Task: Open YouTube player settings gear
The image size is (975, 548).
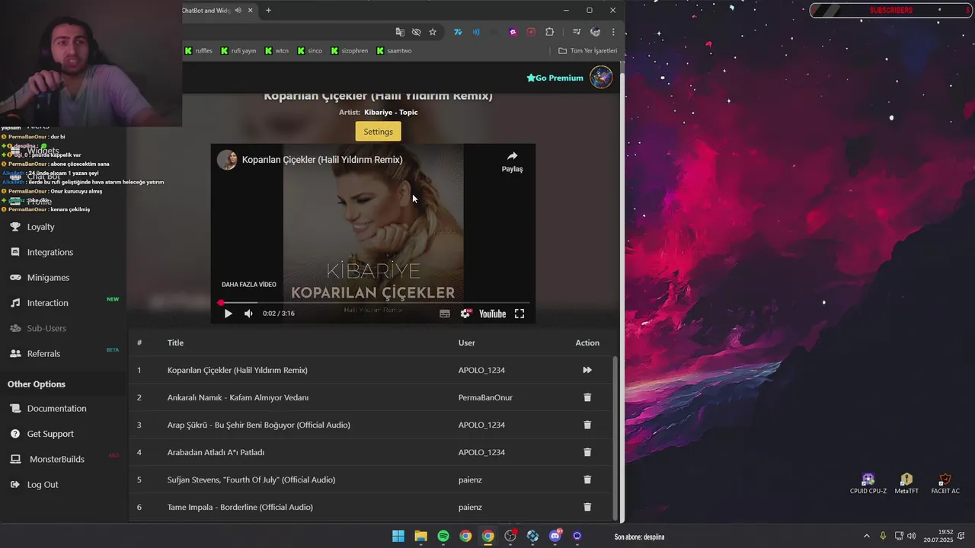Action: (x=465, y=314)
